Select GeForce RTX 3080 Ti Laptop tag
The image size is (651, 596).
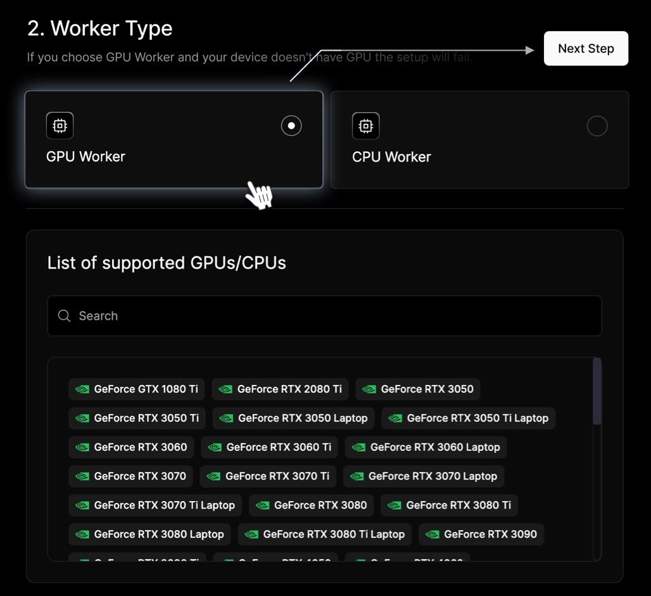(325, 535)
